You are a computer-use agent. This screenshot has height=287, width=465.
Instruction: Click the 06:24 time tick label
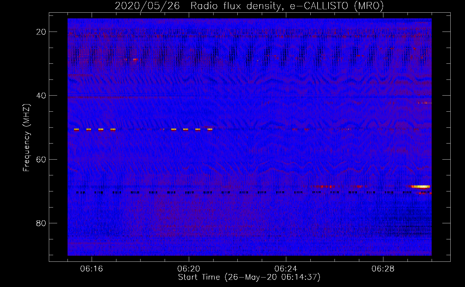tap(286, 269)
